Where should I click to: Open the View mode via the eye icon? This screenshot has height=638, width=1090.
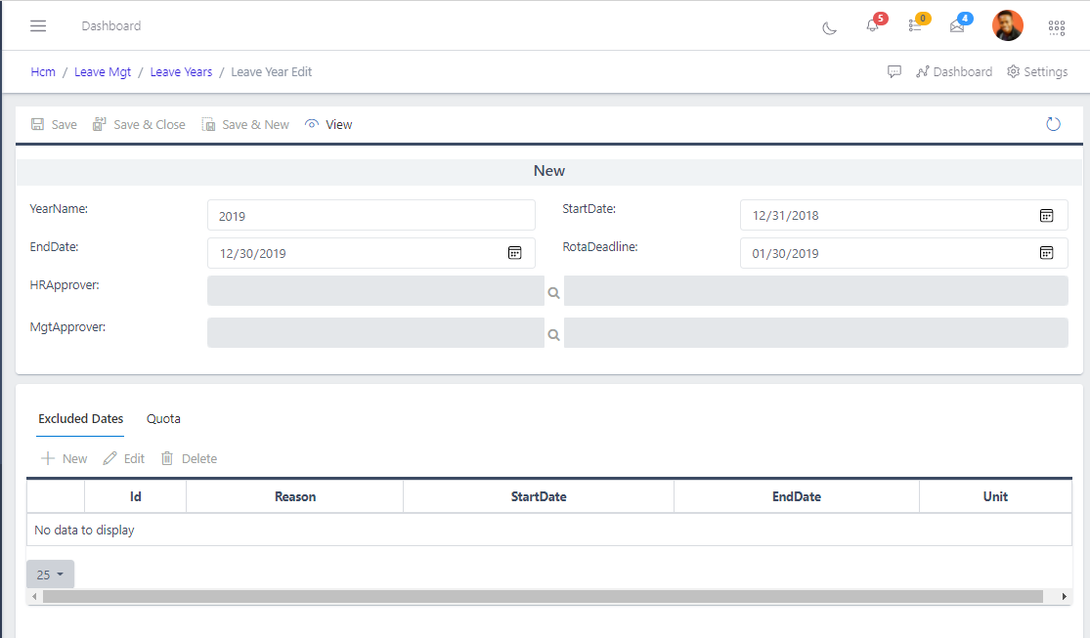pos(327,124)
